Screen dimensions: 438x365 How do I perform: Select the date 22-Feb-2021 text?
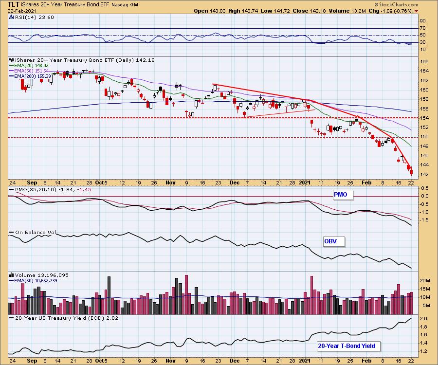click(x=21, y=11)
